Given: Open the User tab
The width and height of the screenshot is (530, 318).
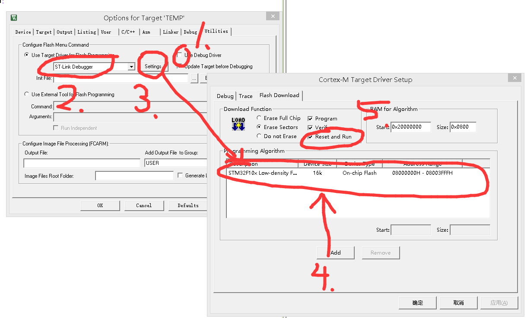Looking at the screenshot, I should point(106,32).
